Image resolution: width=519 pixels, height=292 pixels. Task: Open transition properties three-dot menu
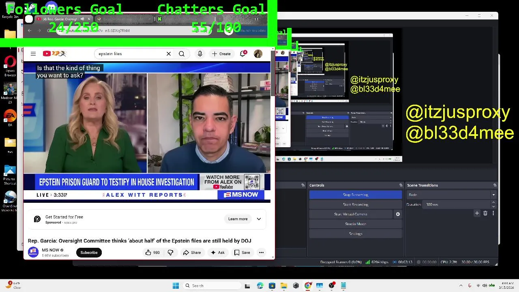493,213
